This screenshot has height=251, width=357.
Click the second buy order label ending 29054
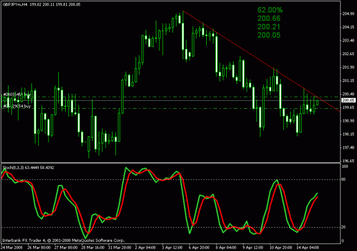point(17,106)
